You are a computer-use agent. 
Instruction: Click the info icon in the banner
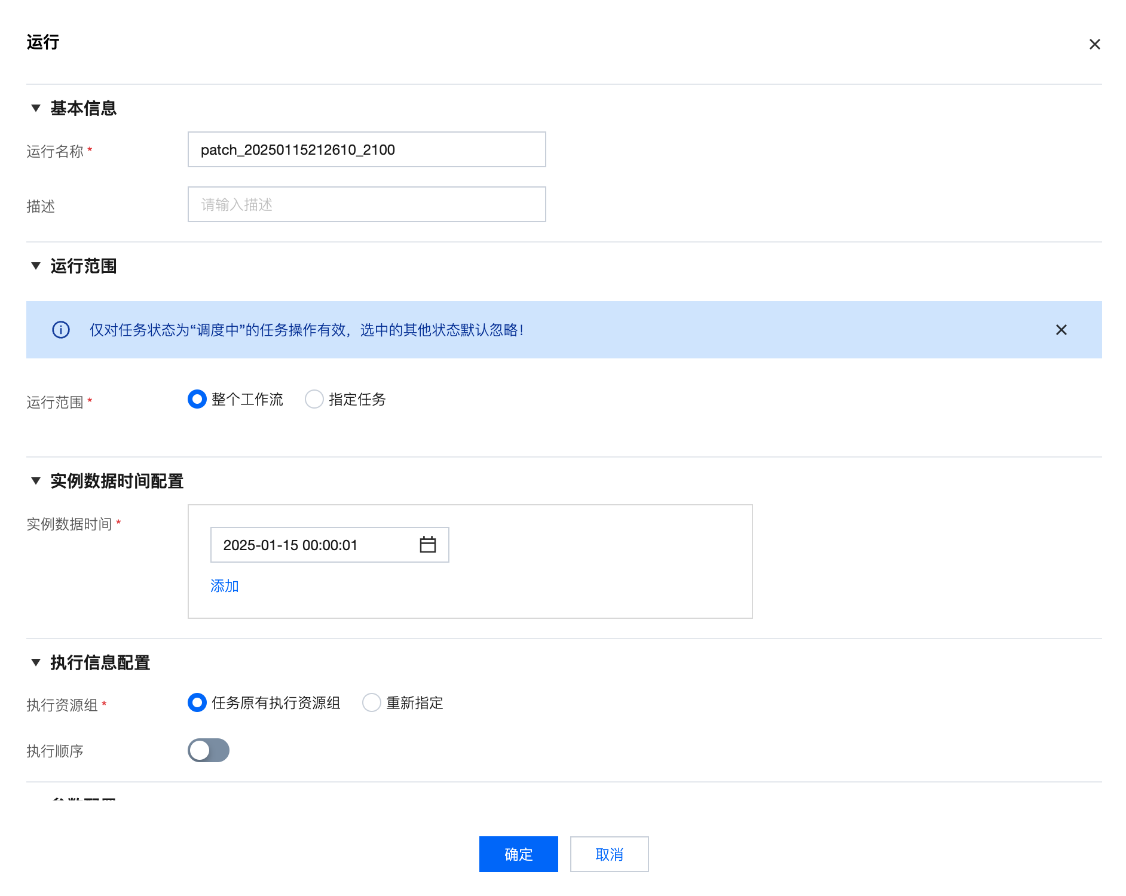click(61, 330)
